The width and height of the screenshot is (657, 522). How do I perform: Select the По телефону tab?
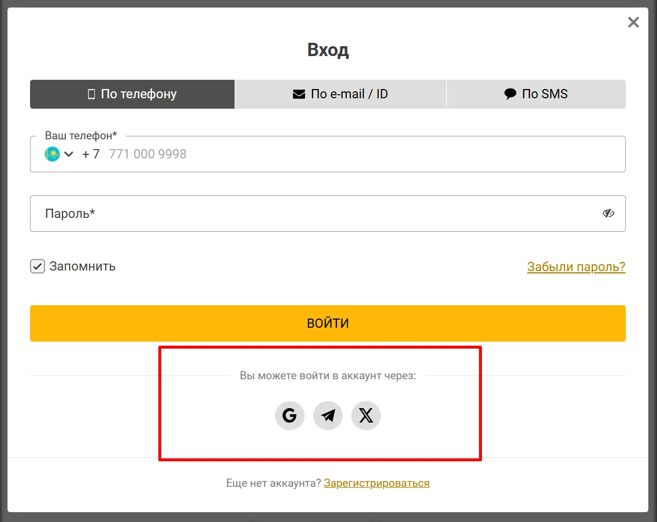coord(132,94)
